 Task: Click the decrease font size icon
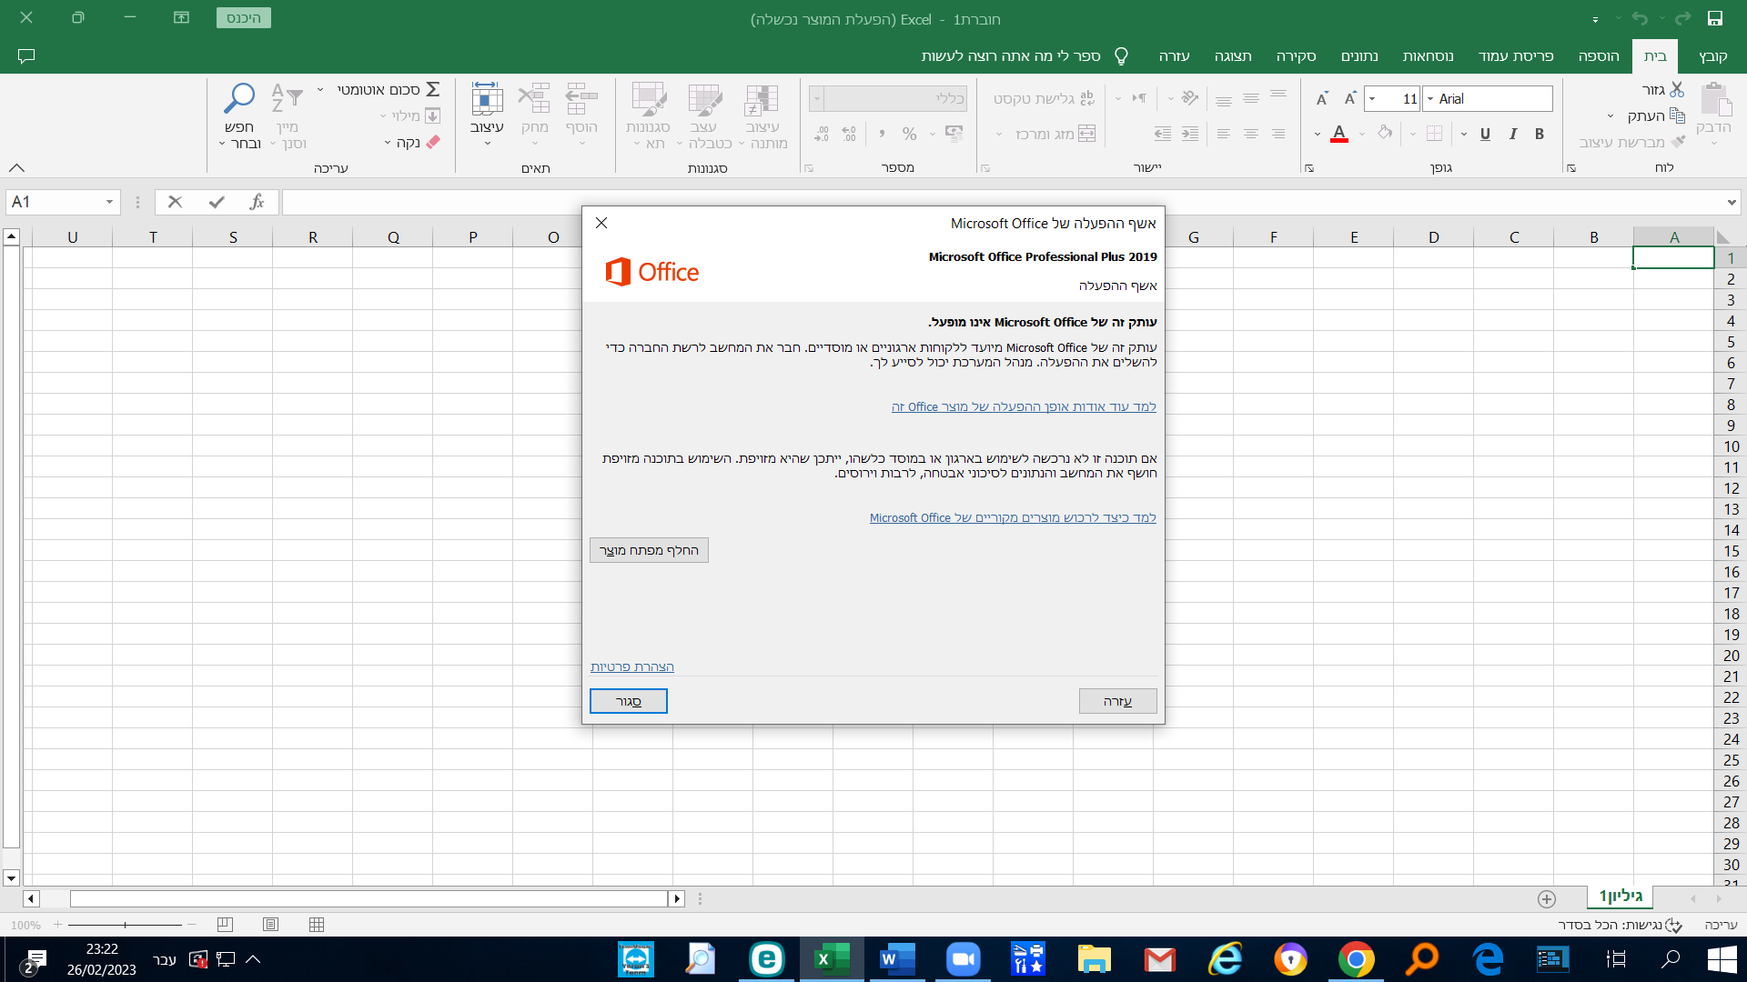(x=1322, y=98)
